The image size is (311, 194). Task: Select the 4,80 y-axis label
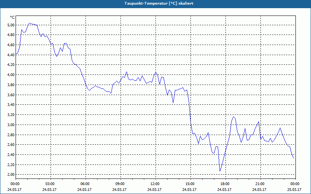(11, 35)
